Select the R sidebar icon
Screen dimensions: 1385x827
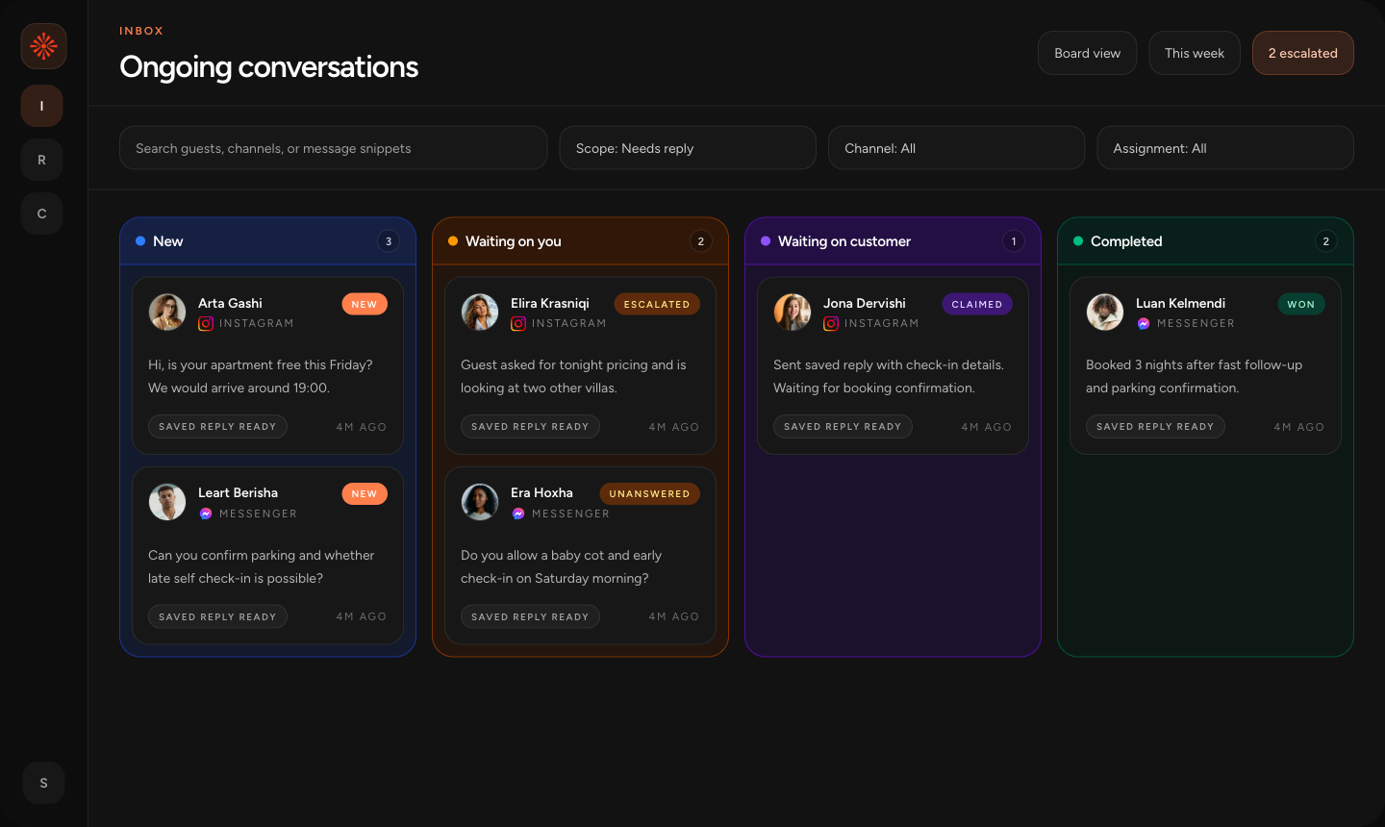[41, 160]
